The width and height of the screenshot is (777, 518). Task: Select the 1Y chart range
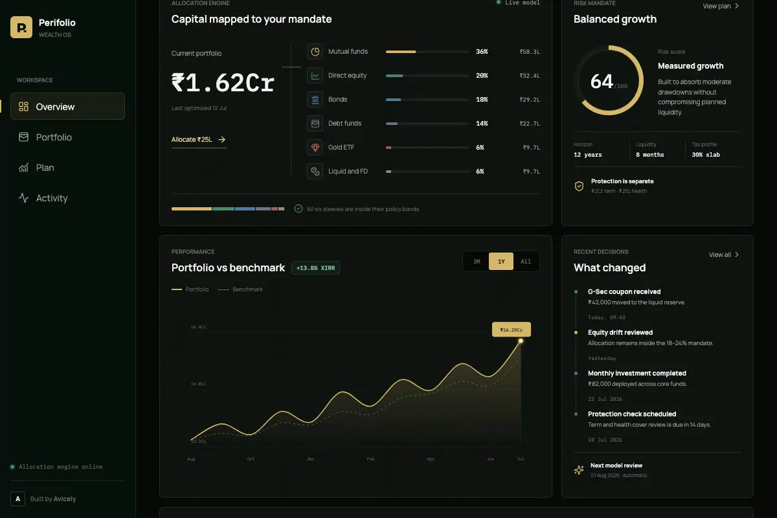[x=501, y=262]
